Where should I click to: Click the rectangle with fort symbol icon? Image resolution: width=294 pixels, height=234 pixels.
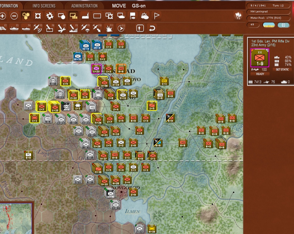coord(109,16)
